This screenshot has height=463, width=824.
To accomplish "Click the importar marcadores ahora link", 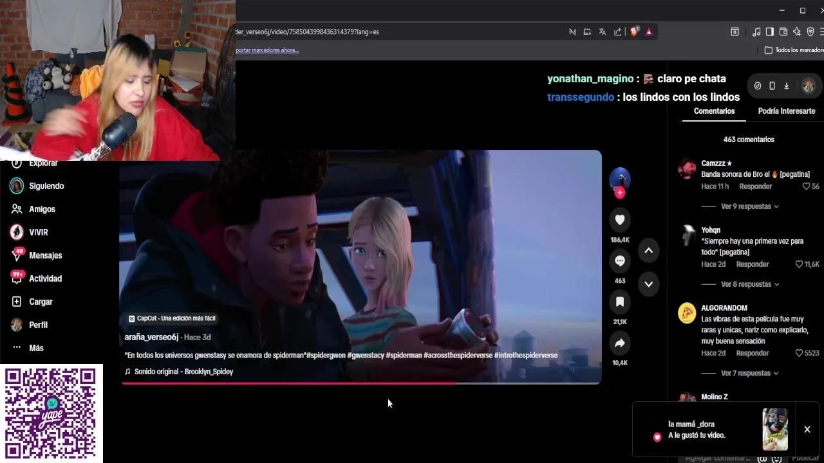I will 267,50.
